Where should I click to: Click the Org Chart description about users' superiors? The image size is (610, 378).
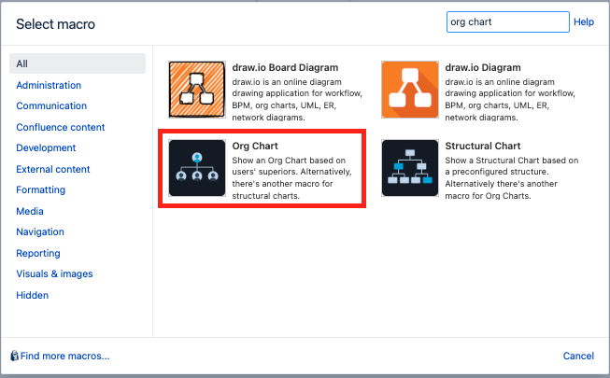click(291, 177)
